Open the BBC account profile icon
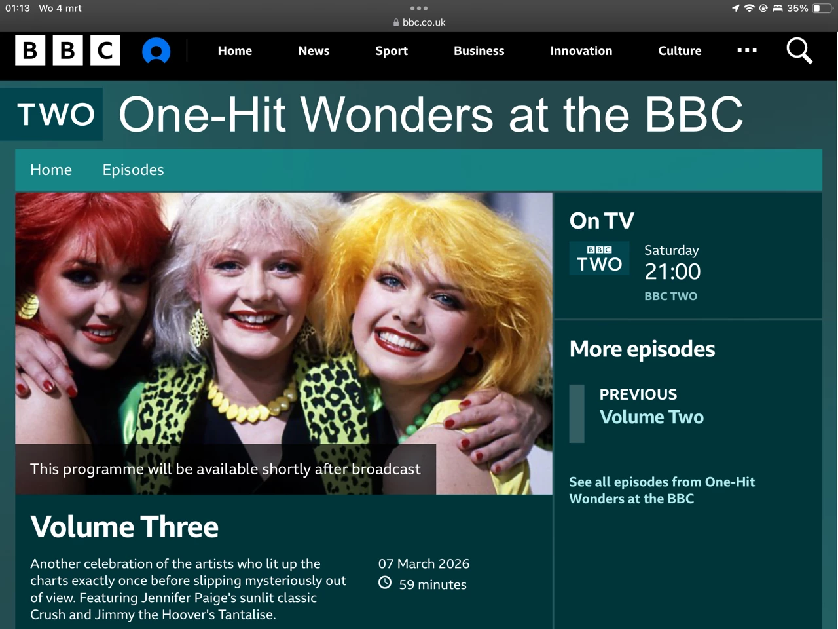 [x=156, y=50]
